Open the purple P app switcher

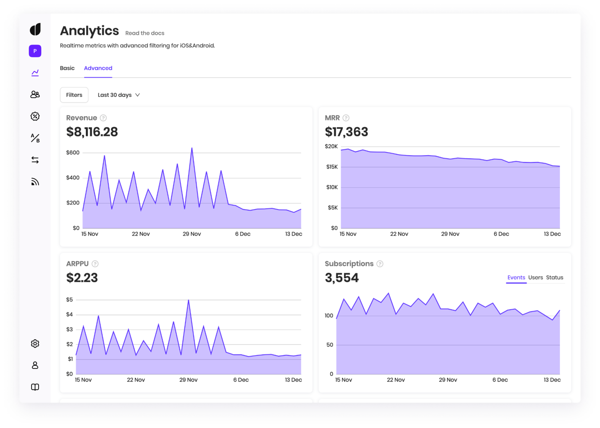[35, 51]
